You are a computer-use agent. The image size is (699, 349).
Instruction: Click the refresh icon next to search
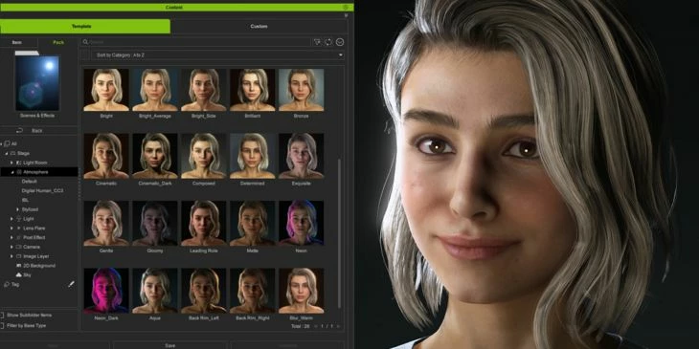coord(328,42)
